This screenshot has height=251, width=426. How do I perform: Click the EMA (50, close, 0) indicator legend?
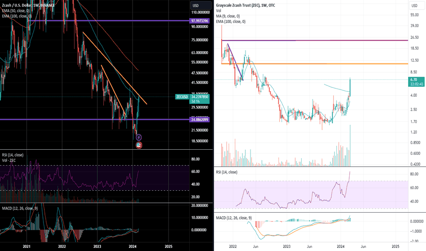pos(16,11)
